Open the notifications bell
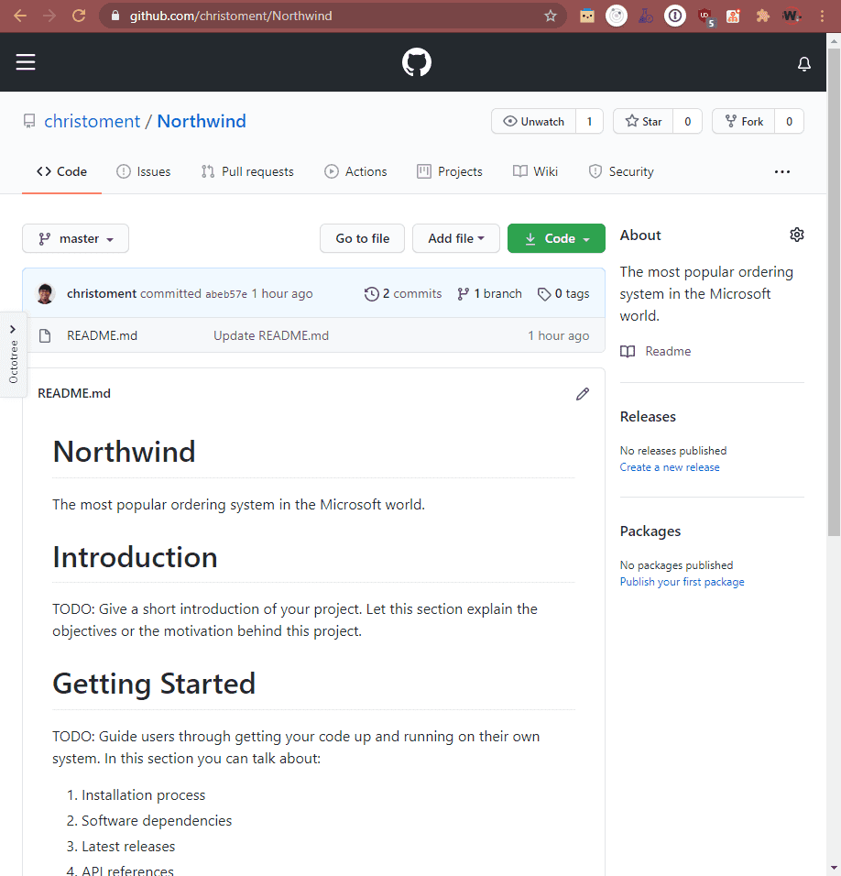This screenshot has height=876, width=841. pyautogui.click(x=804, y=63)
